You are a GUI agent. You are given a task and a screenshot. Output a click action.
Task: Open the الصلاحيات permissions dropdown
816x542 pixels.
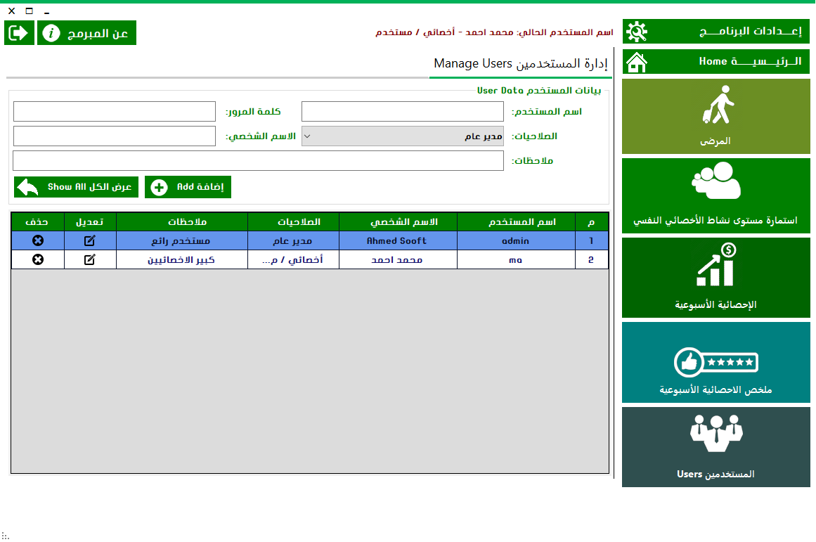(x=307, y=136)
